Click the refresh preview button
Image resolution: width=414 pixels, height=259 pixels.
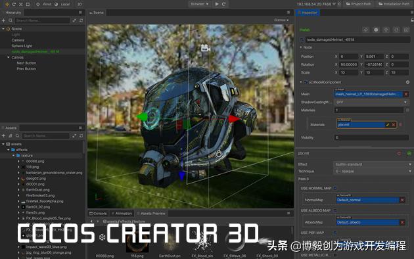pos(223,4)
